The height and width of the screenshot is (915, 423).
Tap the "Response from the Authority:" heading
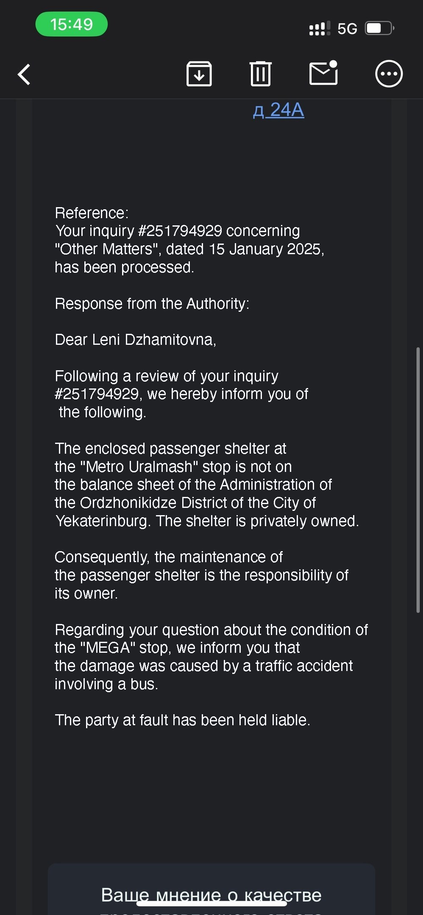click(x=152, y=304)
